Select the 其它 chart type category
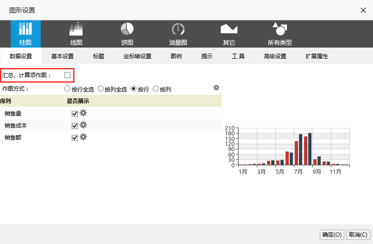This screenshot has height=244, width=373. pos(229,34)
